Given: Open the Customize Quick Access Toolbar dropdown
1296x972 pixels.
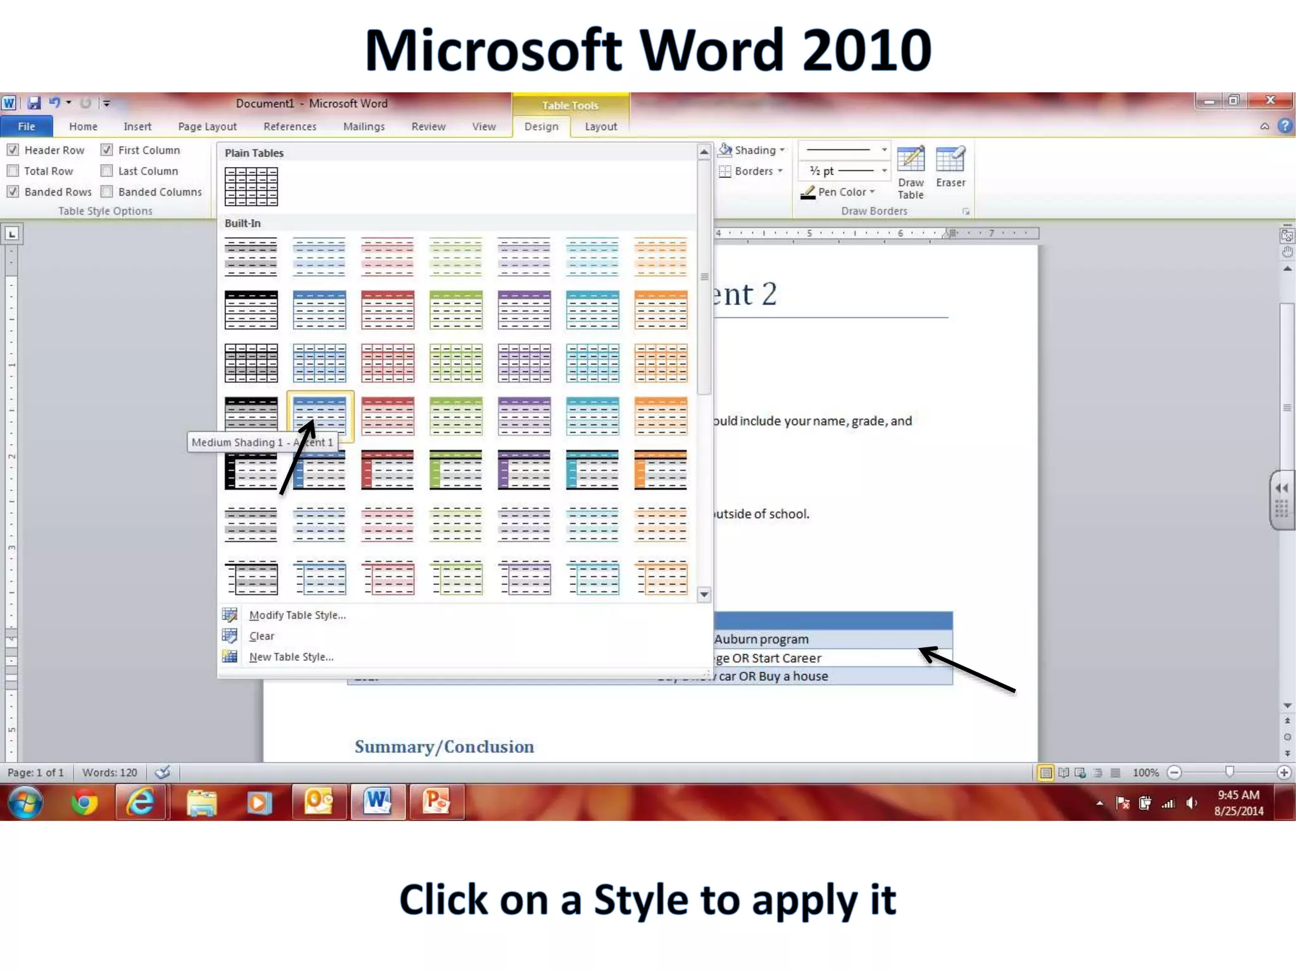Looking at the screenshot, I should [107, 103].
